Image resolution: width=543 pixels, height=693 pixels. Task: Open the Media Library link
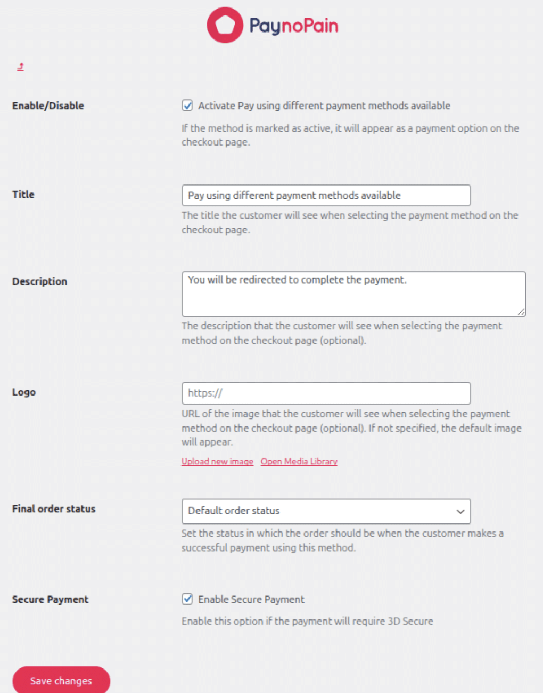point(299,462)
